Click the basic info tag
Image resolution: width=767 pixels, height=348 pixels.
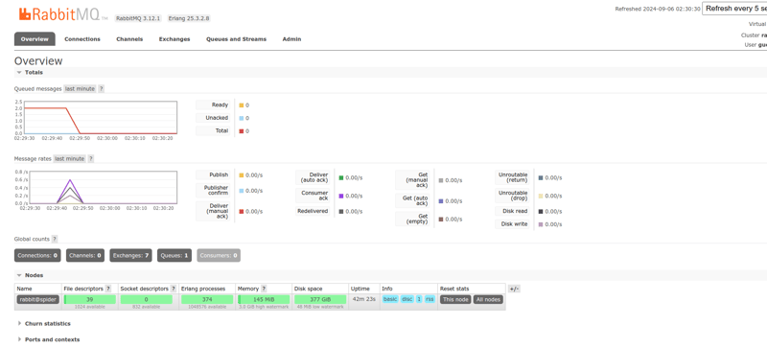click(x=390, y=299)
